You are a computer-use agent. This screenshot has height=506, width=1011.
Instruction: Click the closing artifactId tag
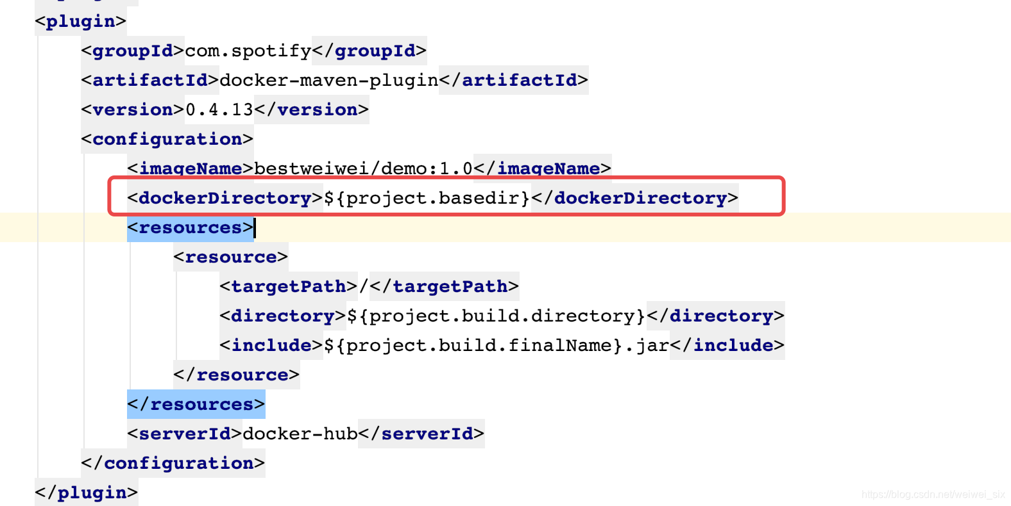coord(514,80)
